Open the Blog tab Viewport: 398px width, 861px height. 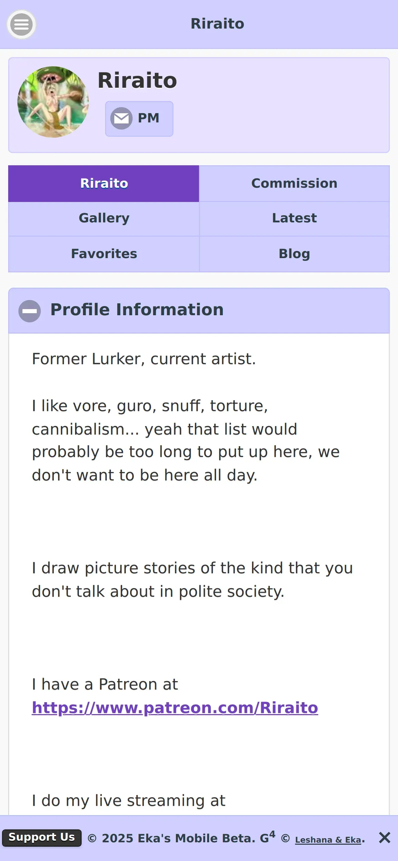coord(294,254)
